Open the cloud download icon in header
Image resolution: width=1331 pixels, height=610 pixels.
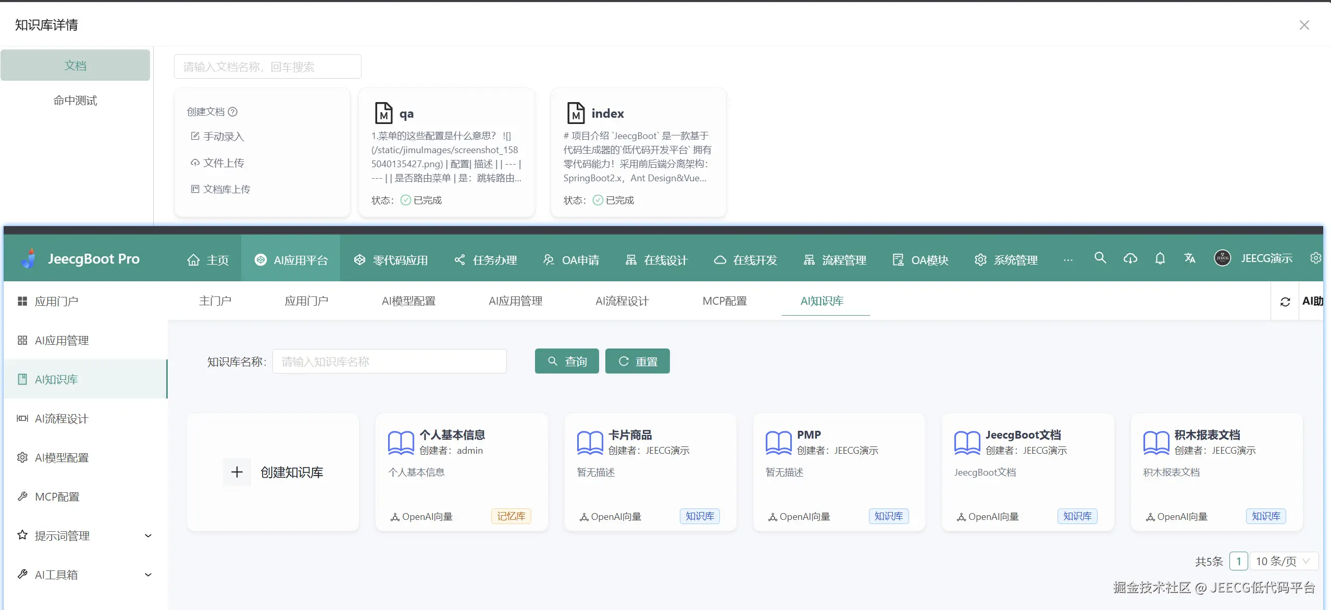click(x=1130, y=258)
